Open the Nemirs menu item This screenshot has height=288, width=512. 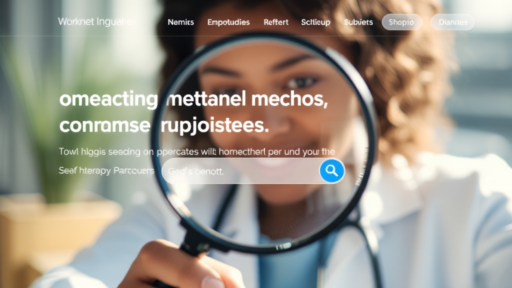(x=180, y=22)
